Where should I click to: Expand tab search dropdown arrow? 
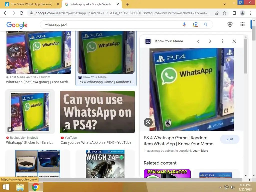(225, 4)
